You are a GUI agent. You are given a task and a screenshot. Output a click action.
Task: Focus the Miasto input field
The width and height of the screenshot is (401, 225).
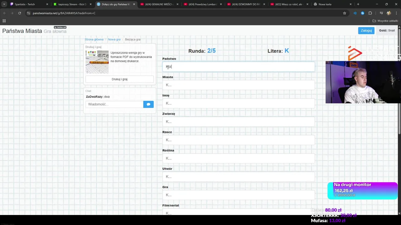[238, 85]
